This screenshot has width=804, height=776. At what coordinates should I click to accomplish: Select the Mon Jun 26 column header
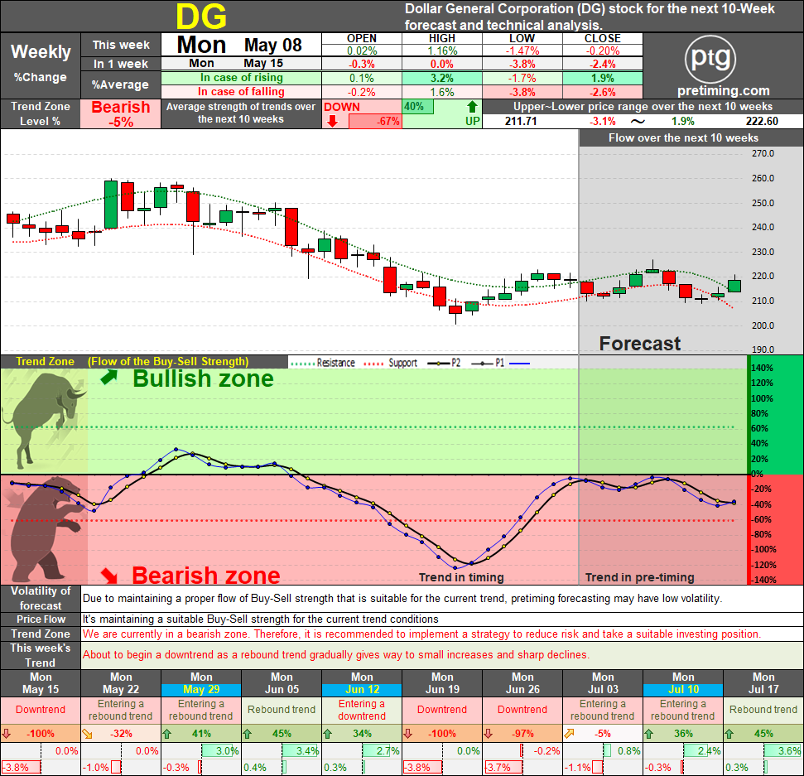522,683
